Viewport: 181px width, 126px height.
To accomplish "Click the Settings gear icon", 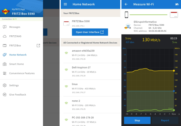I will [5, 85].
